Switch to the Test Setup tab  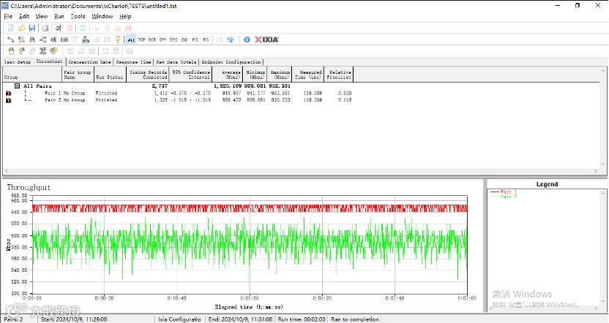point(18,62)
